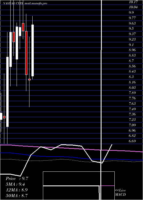The image size is (143, 200).
Task: Click the 6.96 price axis label
Action: click(132, 130)
